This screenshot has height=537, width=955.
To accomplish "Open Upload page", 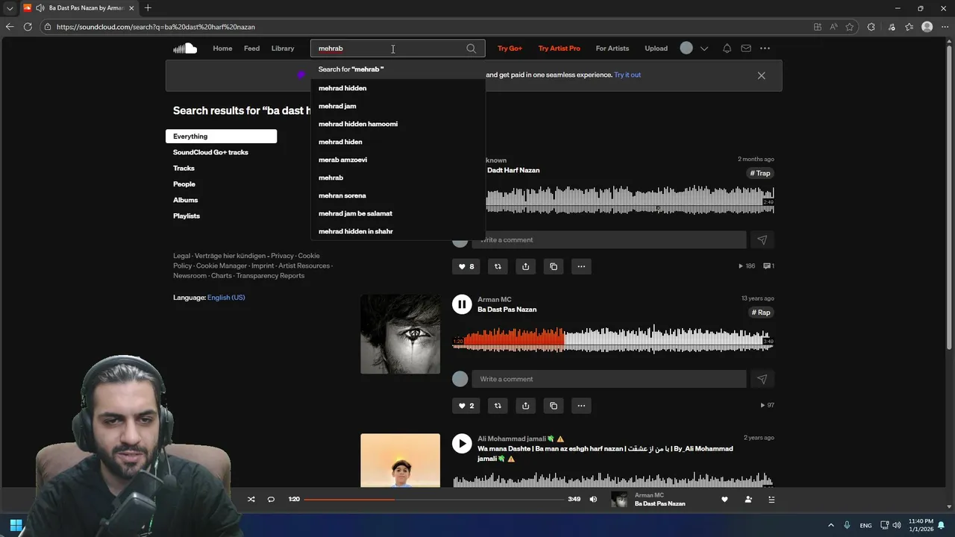I will click(656, 48).
